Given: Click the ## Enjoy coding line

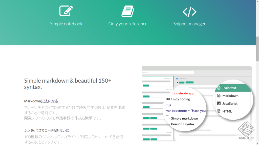Looking at the screenshot, I should (178, 99).
